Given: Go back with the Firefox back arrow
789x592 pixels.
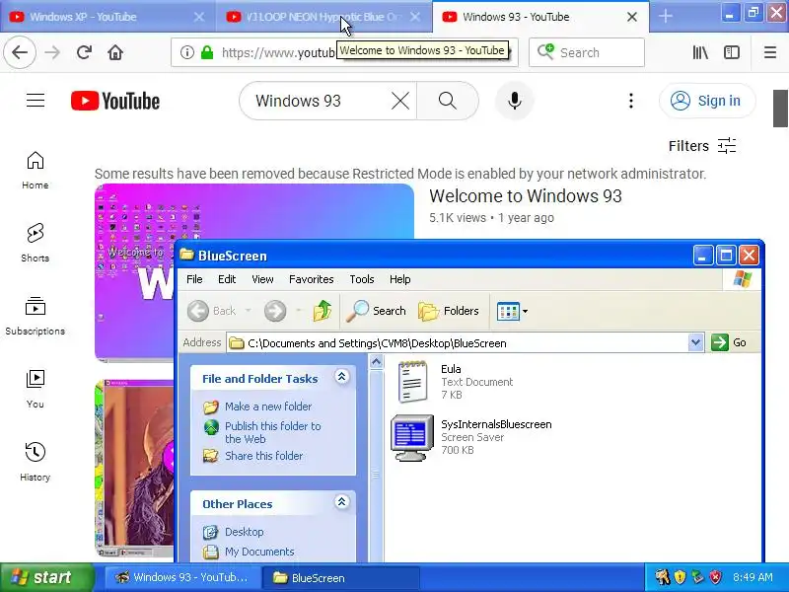Looking at the screenshot, I should (x=20, y=52).
